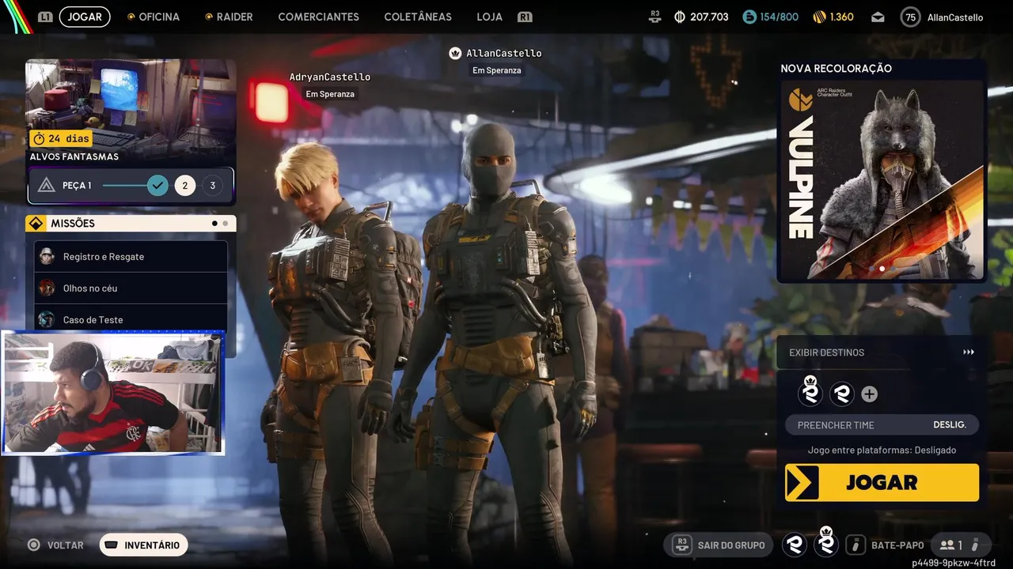Click the 154/800 blue currency counter

[x=771, y=17]
